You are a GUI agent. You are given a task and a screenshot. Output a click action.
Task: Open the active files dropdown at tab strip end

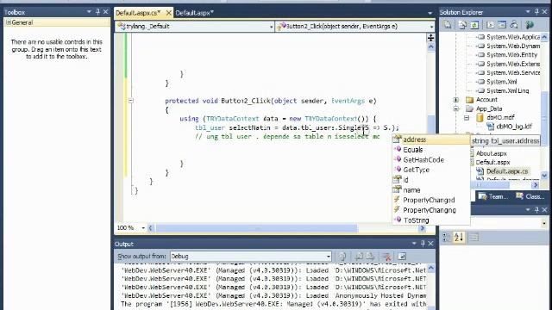430,13
